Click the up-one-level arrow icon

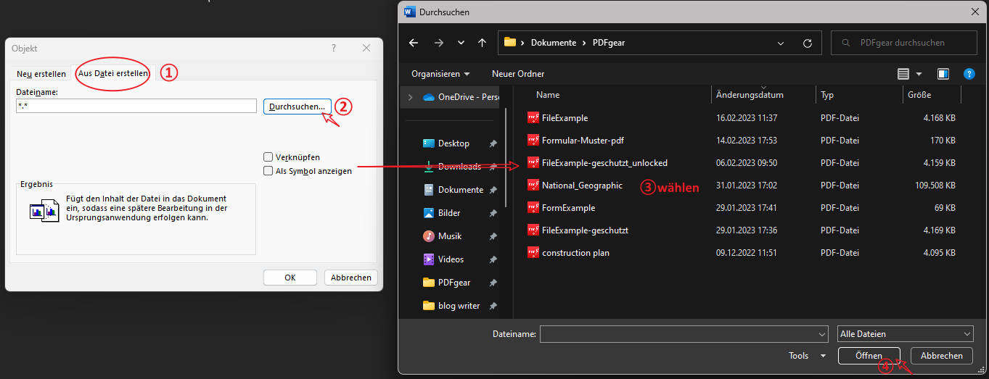tap(482, 43)
